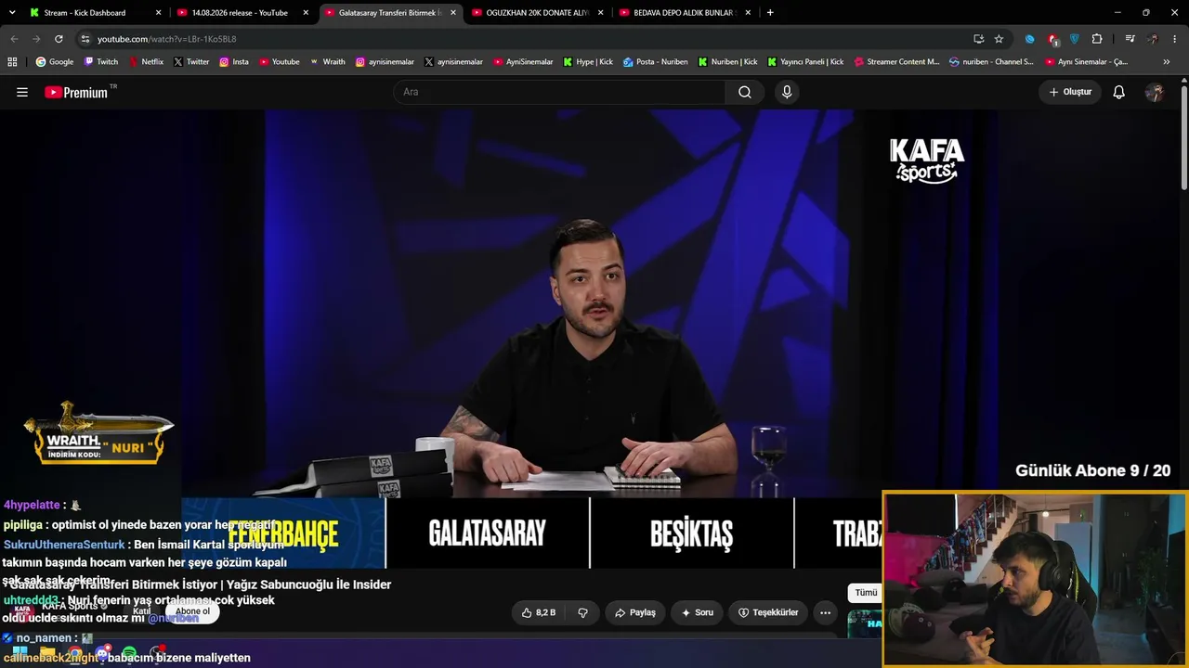Click the YouTube search magnifier button
This screenshot has height=668, width=1189.
click(745, 92)
